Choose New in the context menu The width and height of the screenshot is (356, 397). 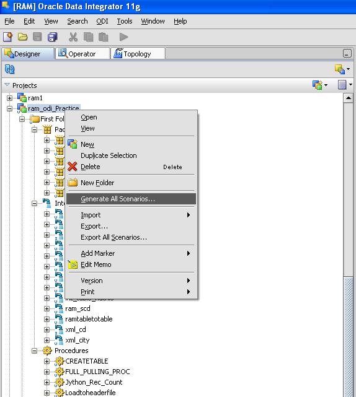tap(131, 144)
